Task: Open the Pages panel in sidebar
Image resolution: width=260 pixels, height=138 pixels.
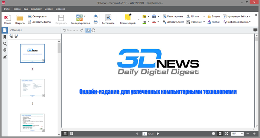Action: [x=4, y=30]
